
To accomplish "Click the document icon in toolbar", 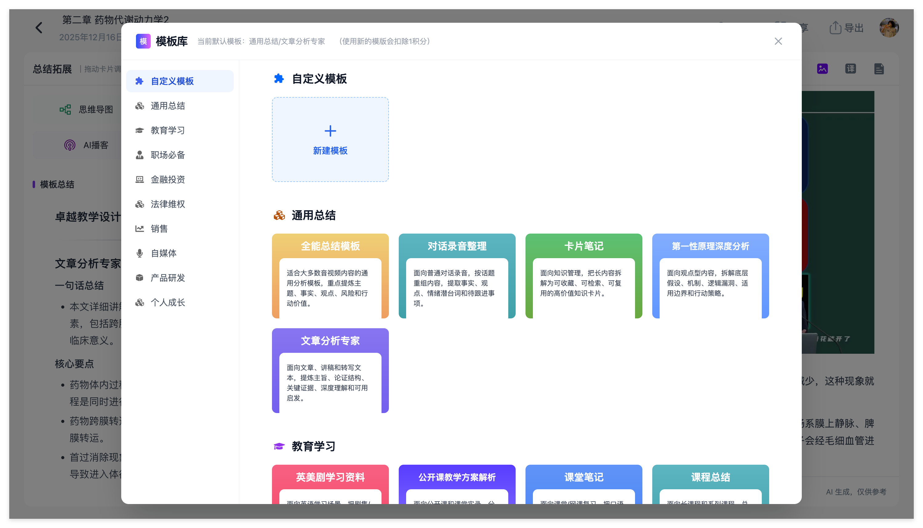I will [879, 69].
